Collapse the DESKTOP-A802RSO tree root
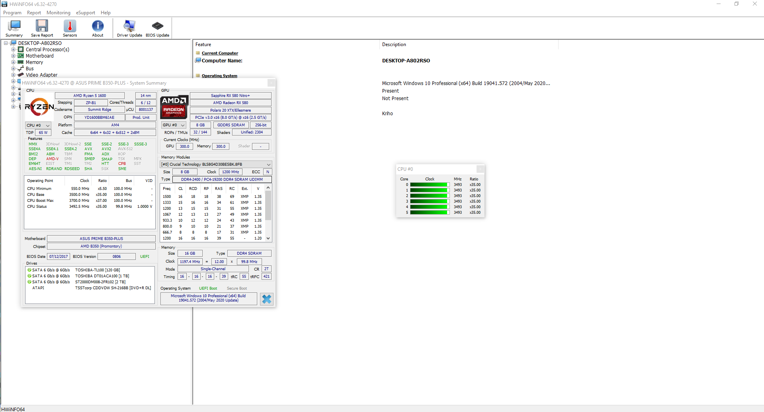Screen dimensions: 764x412 tap(6, 43)
